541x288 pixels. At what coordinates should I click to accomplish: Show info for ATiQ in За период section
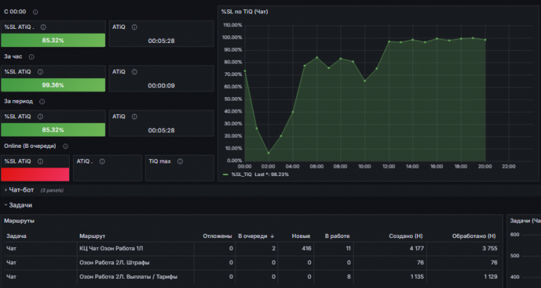pyautogui.click(x=135, y=117)
